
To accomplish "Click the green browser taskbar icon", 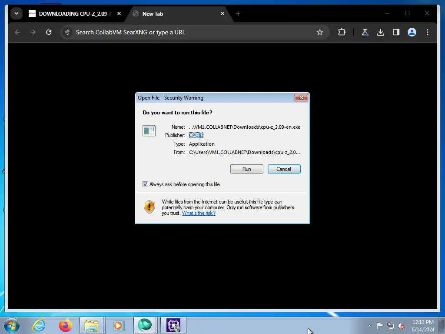I will pyautogui.click(x=145, y=325).
